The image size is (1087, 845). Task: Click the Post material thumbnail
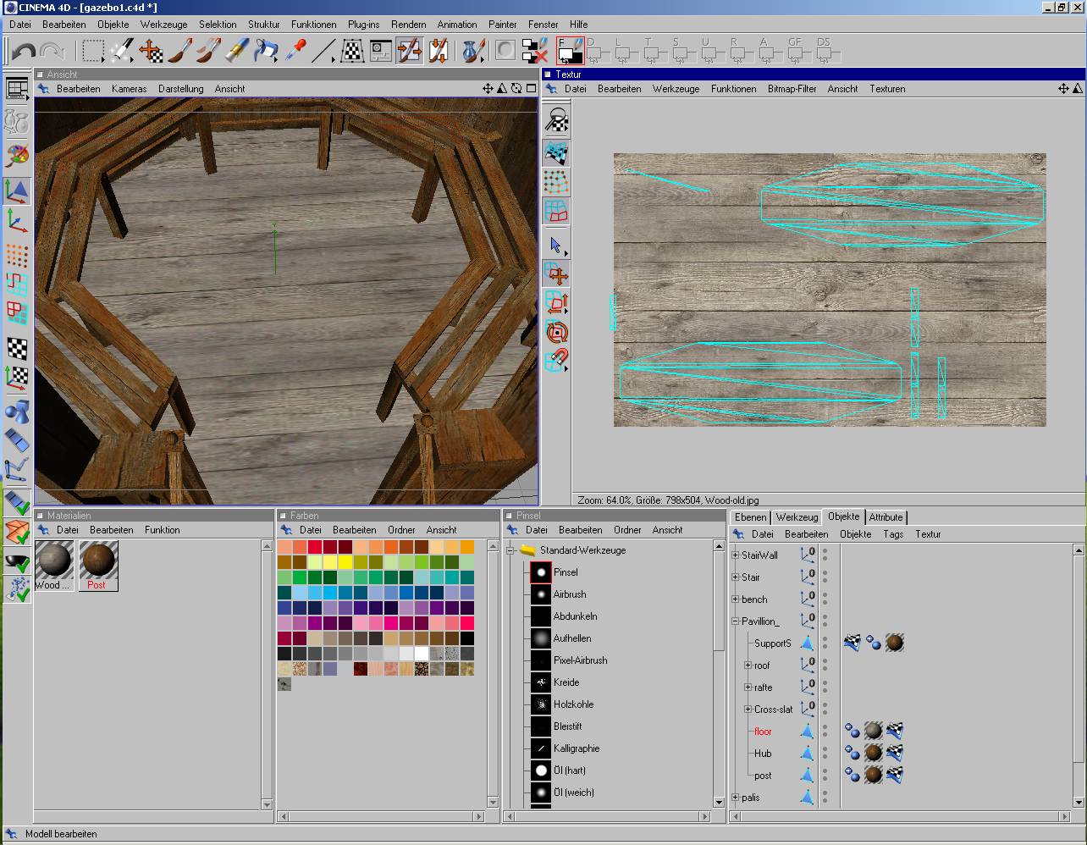(x=97, y=561)
